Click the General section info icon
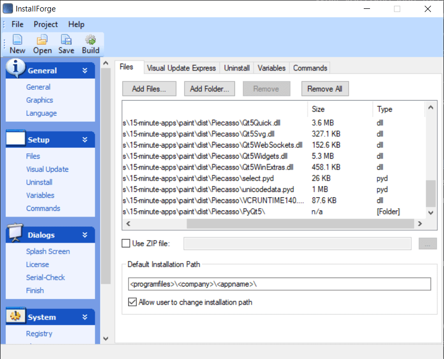 click(x=16, y=68)
